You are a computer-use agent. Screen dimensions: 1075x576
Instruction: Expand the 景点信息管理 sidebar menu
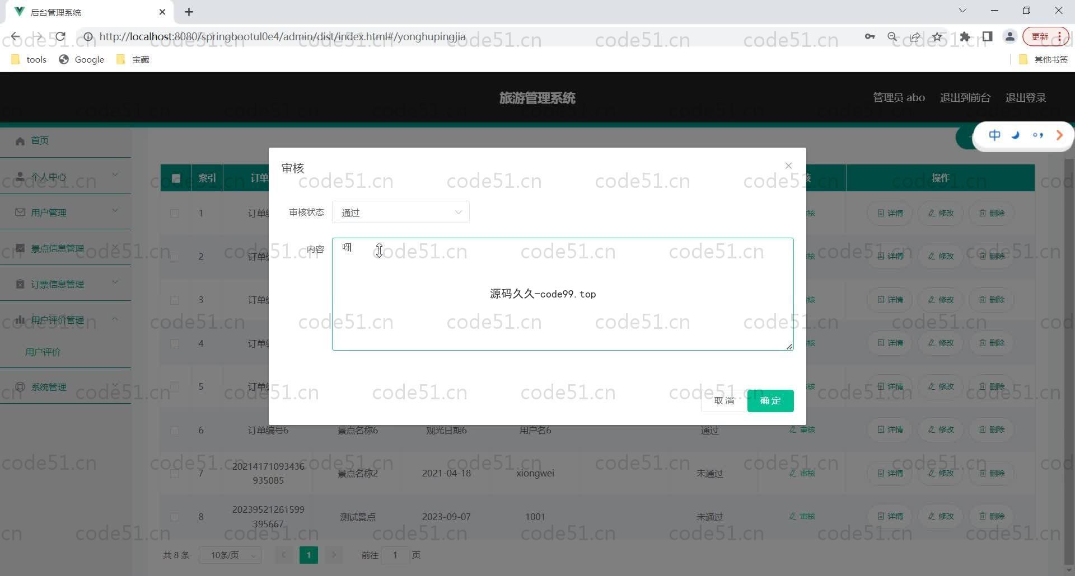[66, 248]
